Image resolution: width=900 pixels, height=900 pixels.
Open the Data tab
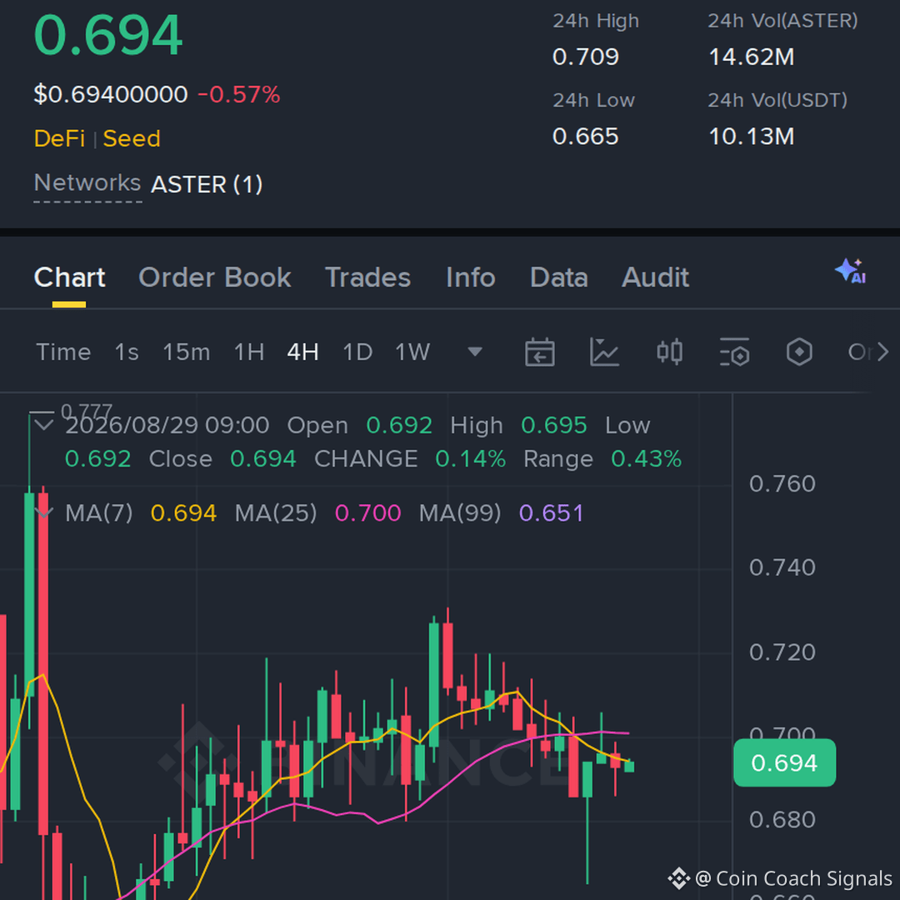click(559, 277)
